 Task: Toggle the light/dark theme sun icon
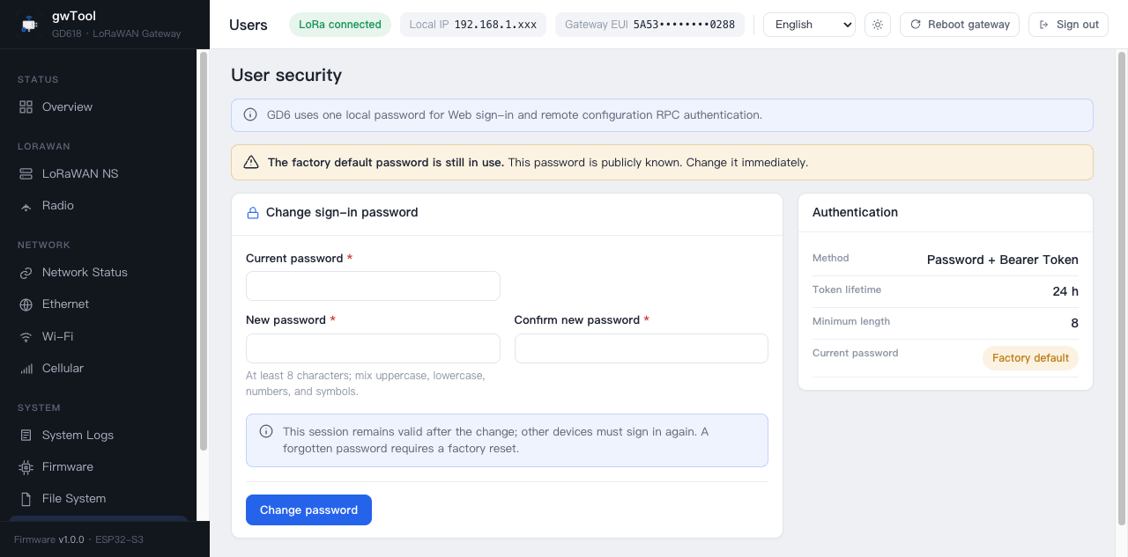point(878,25)
